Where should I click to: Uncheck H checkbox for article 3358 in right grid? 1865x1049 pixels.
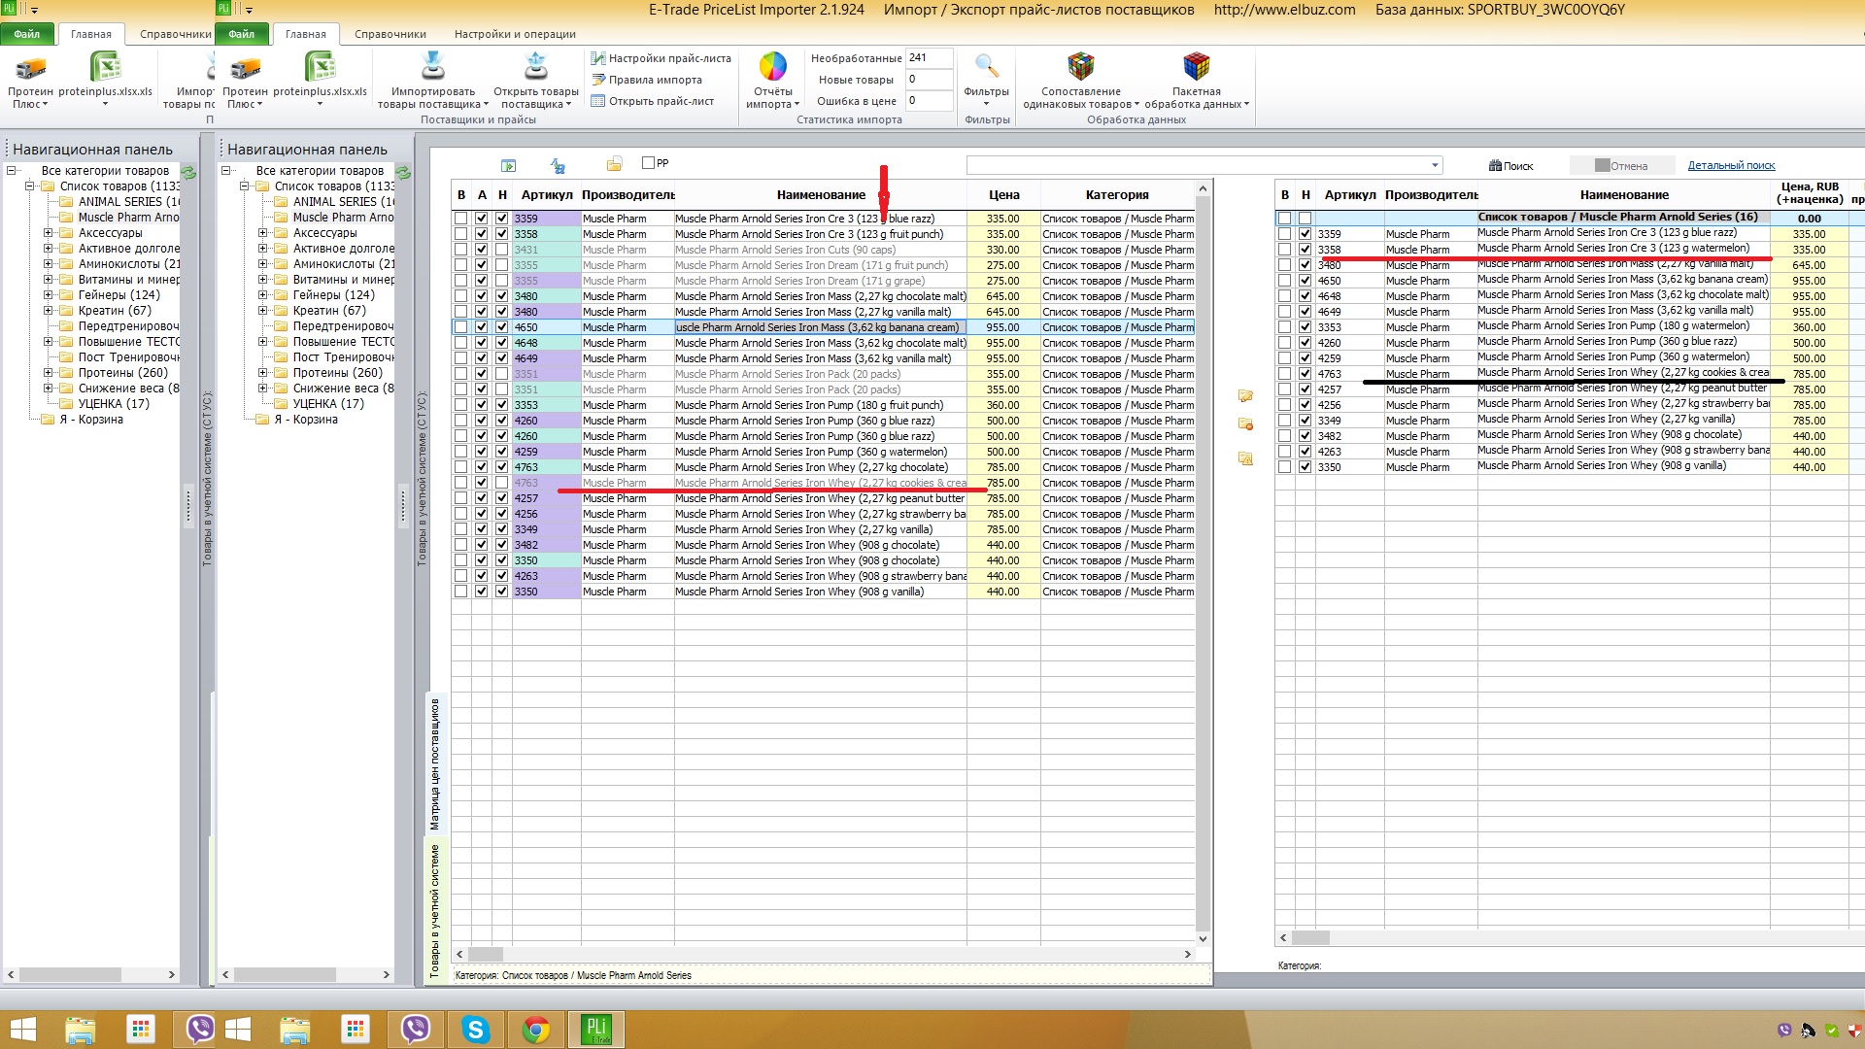1305,250
